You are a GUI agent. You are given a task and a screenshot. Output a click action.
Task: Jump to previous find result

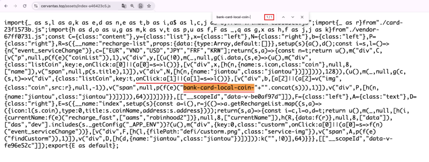(283, 17)
